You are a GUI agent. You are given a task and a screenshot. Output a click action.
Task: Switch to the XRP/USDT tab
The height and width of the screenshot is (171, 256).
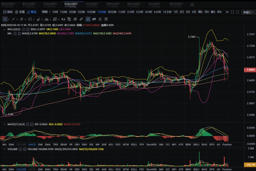point(113,4)
